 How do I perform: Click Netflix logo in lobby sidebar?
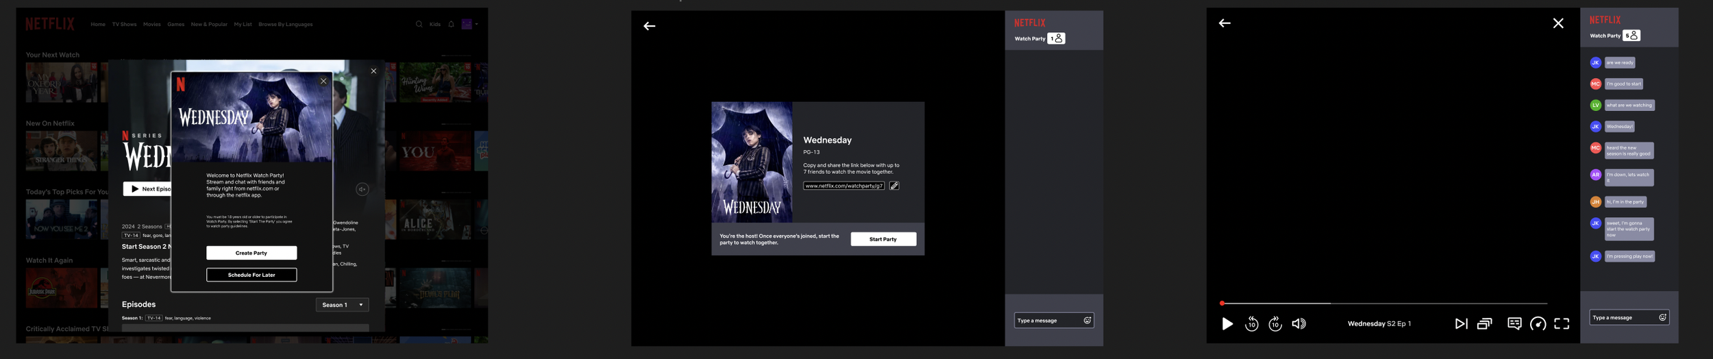point(1030,23)
